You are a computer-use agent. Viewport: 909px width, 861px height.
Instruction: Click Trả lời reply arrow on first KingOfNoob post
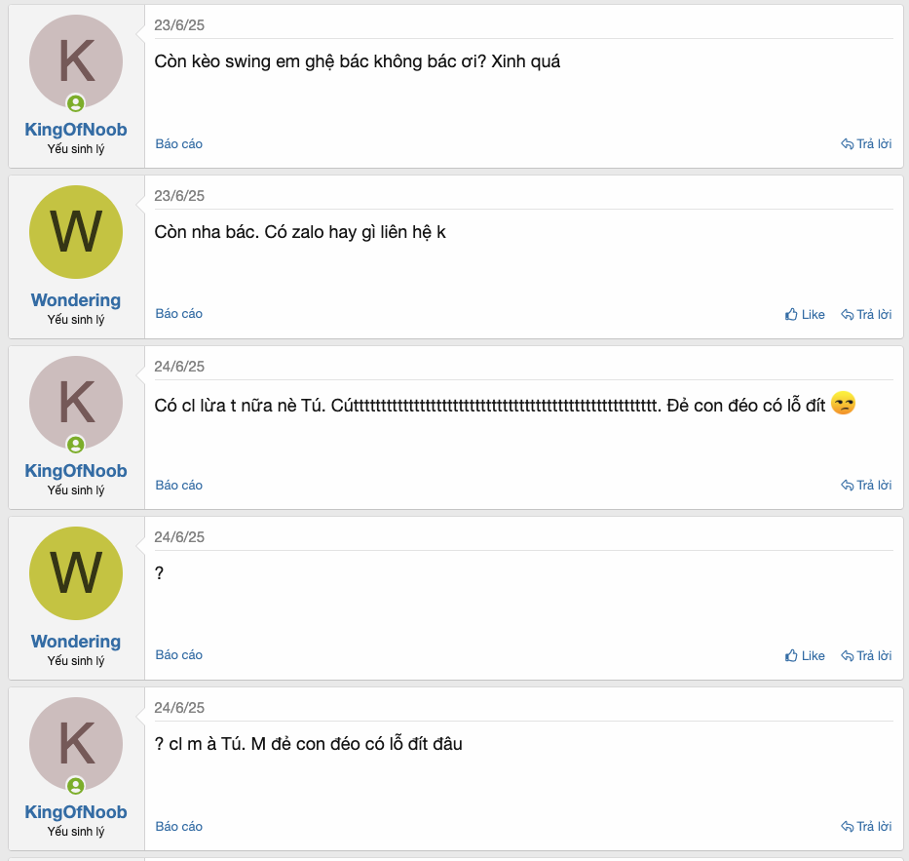[866, 144]
